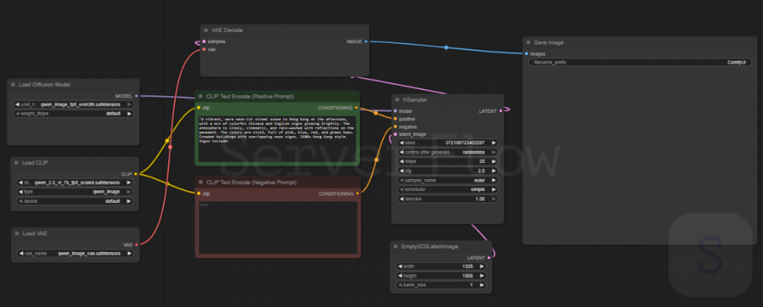Collapse the VAE Decode node using its title dot
The width and height of the screenshot is (763, 307).
(x=206, y=30)
